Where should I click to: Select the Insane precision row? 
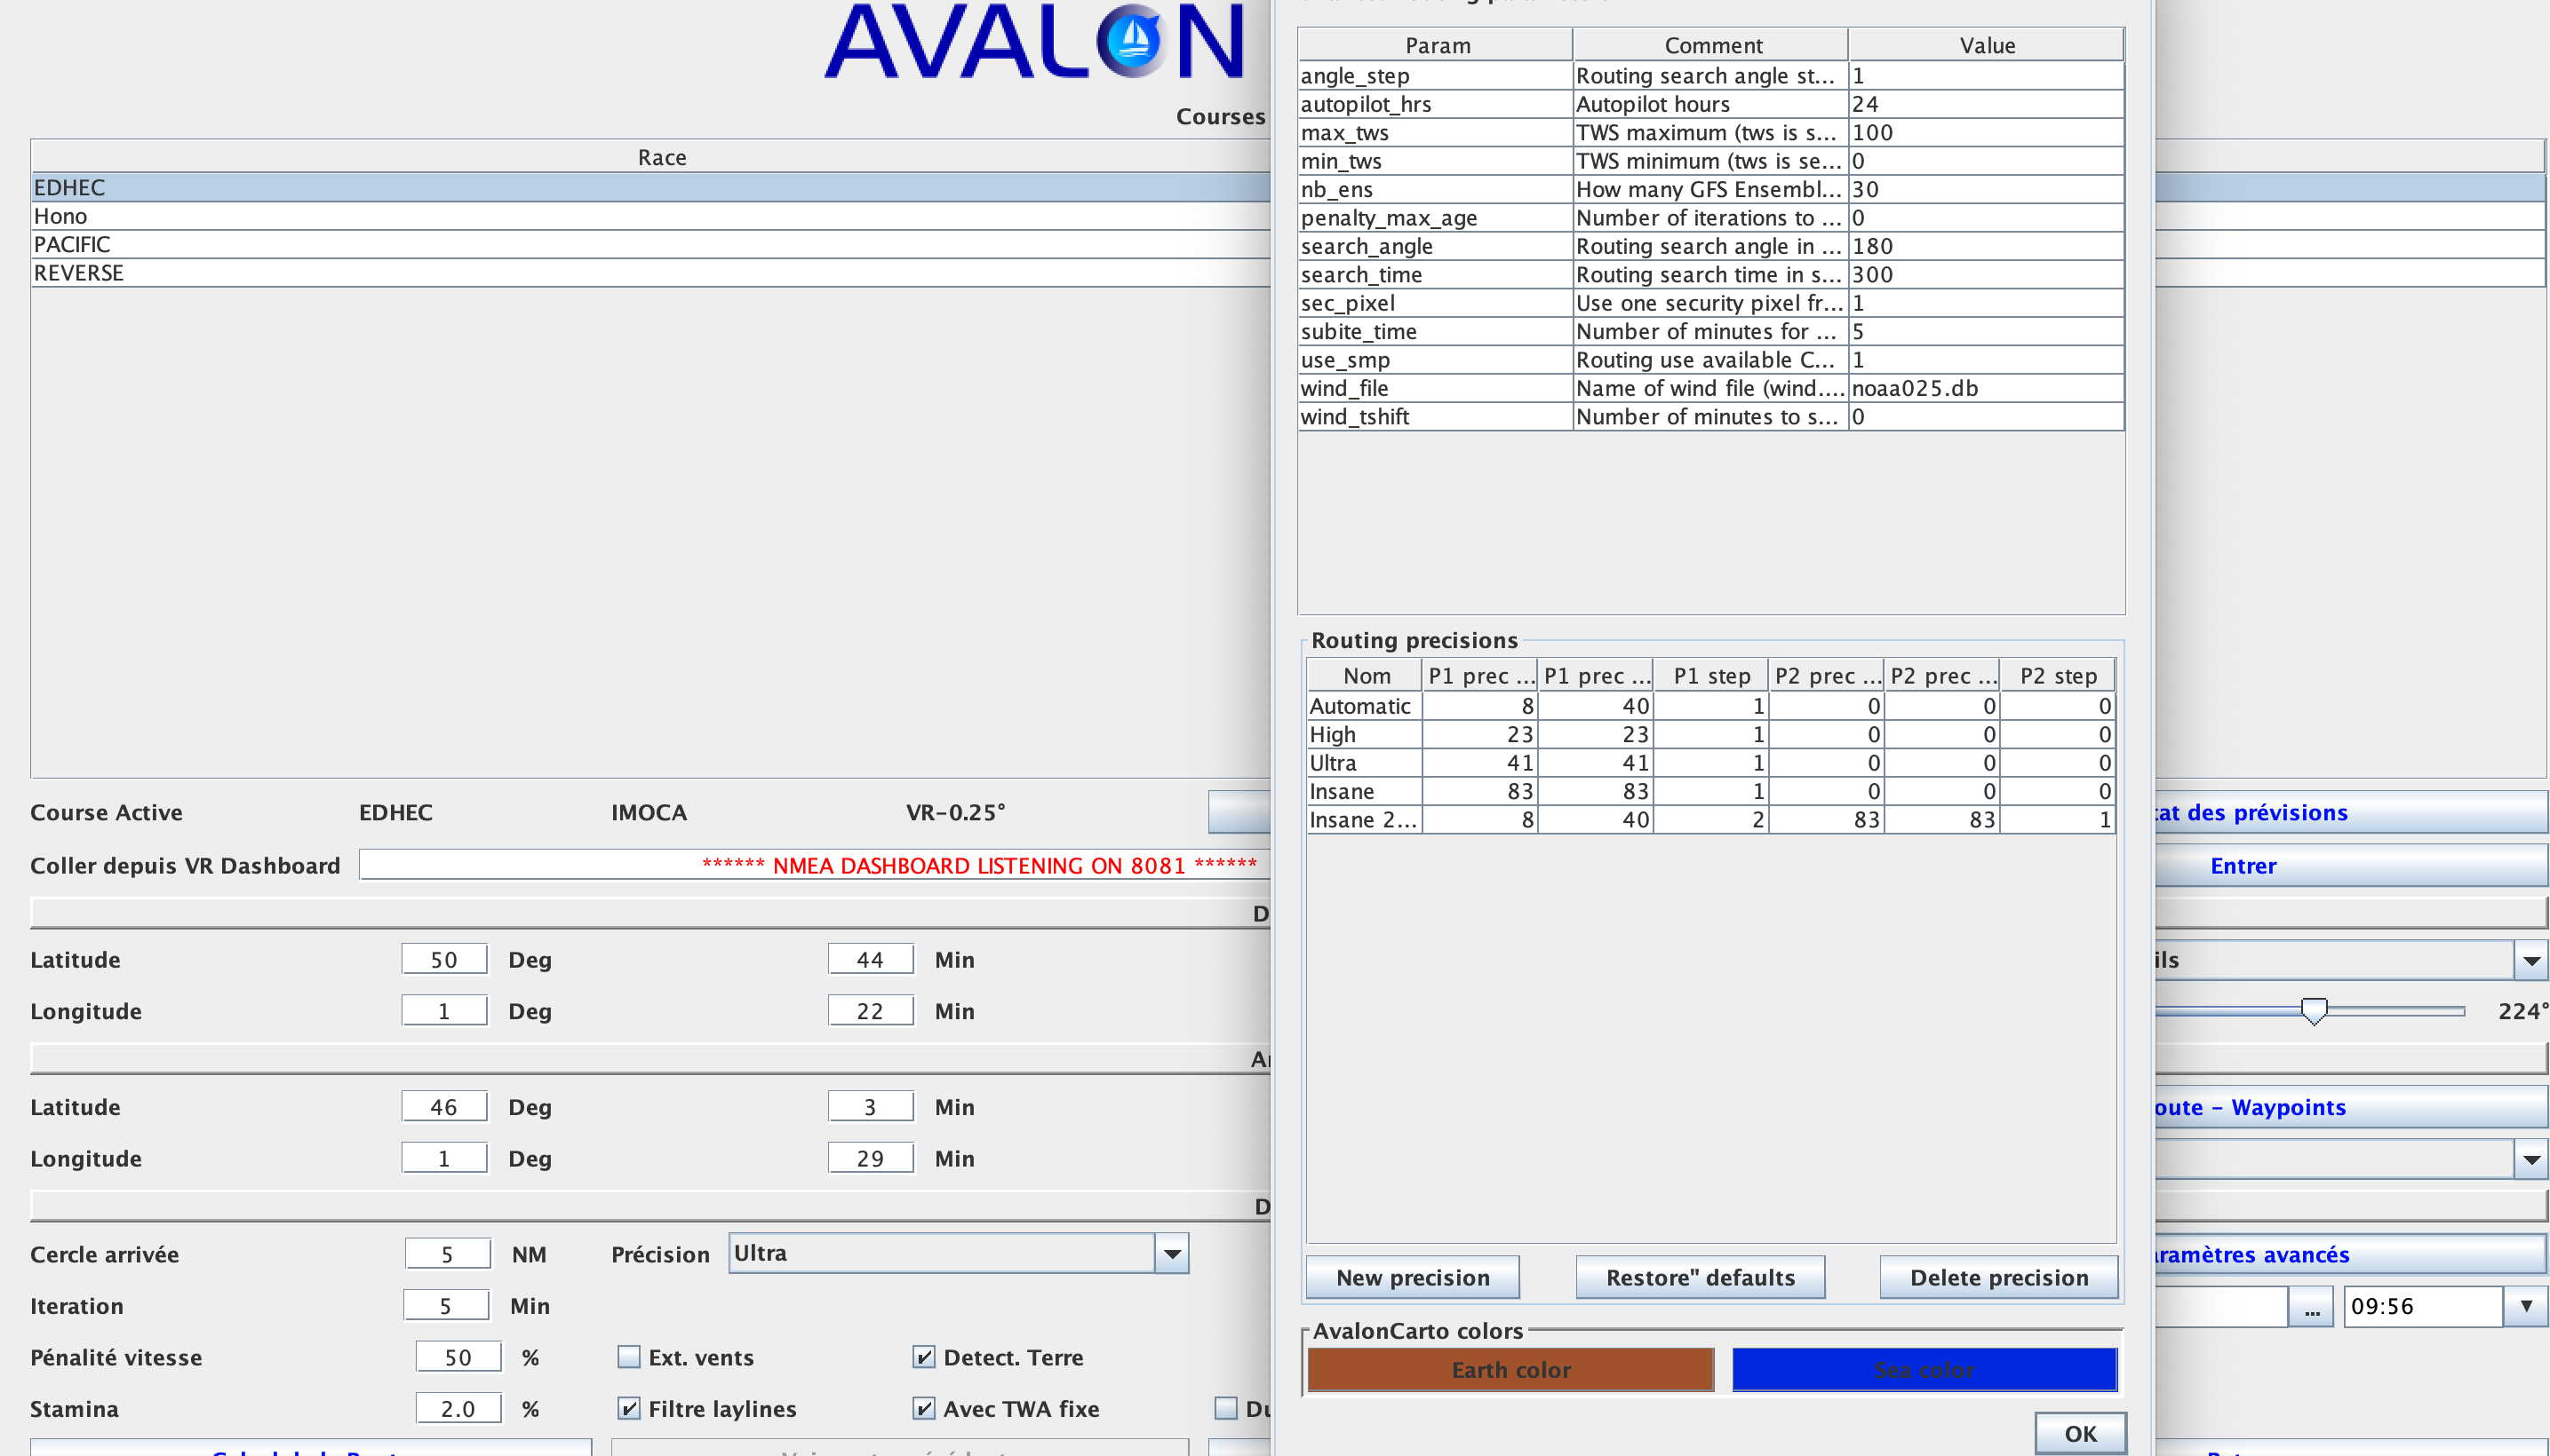pyautogui.click(x=1711, y=791)
